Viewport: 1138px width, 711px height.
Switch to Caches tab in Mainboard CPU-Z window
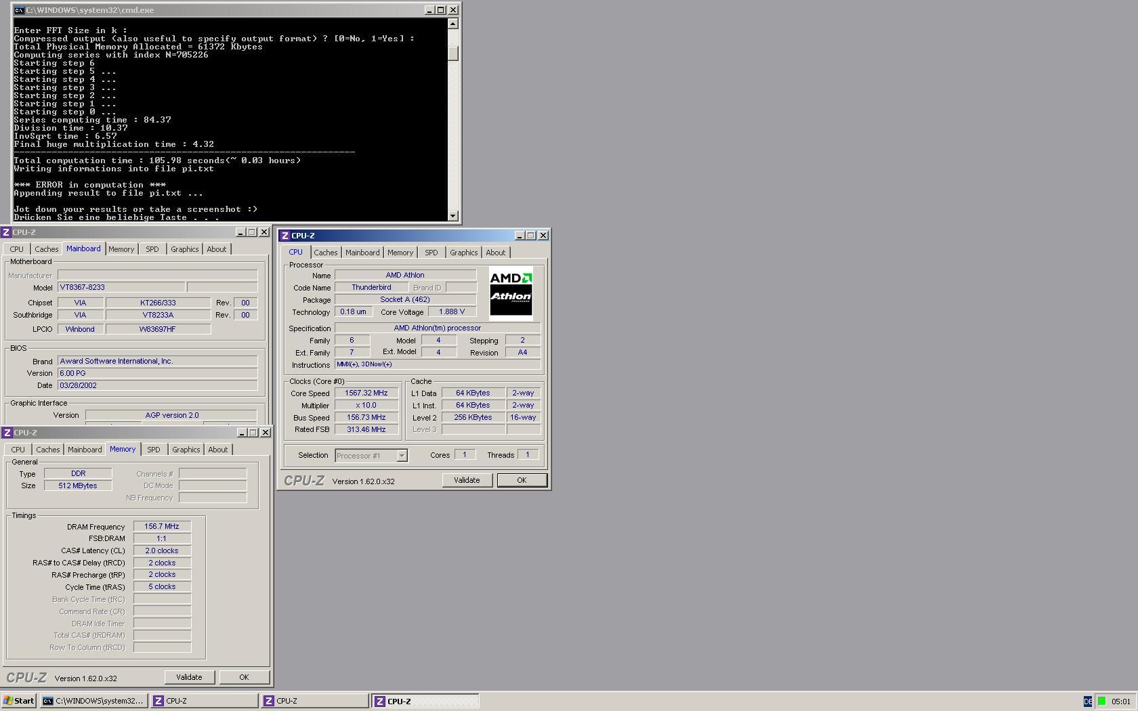[x=46, y=249]
